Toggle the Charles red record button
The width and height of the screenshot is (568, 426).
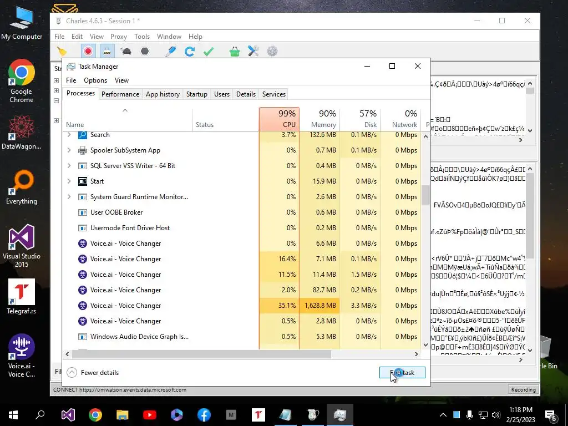(88, 52)
